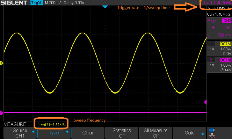
Task: Click the M 200us timebase readout
Action: (53, 3)
